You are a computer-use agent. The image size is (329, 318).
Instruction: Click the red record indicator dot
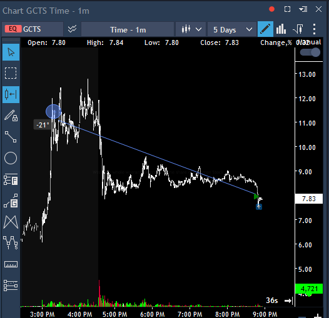pyautogui.click(x=271, y=9)
